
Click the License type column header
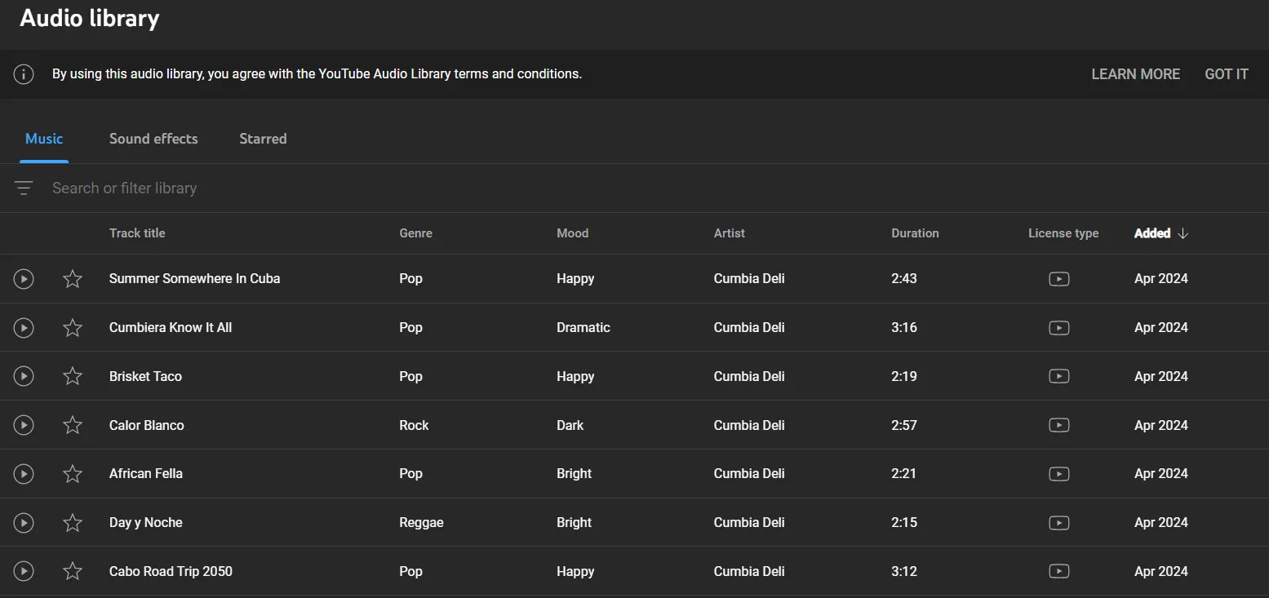1063,233
